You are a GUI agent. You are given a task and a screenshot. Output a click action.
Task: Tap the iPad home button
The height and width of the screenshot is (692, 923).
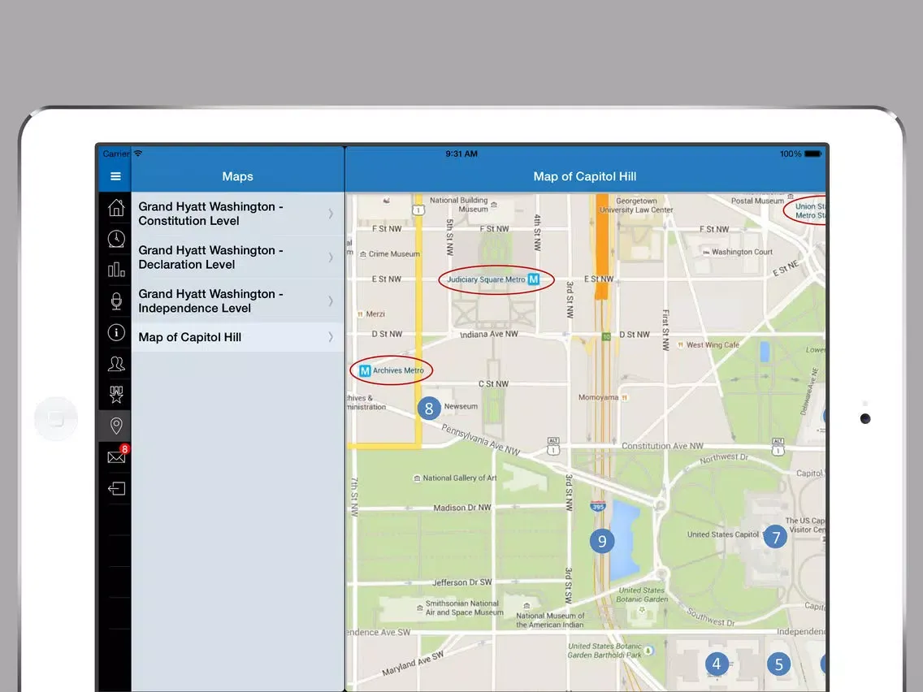point(56,419)
